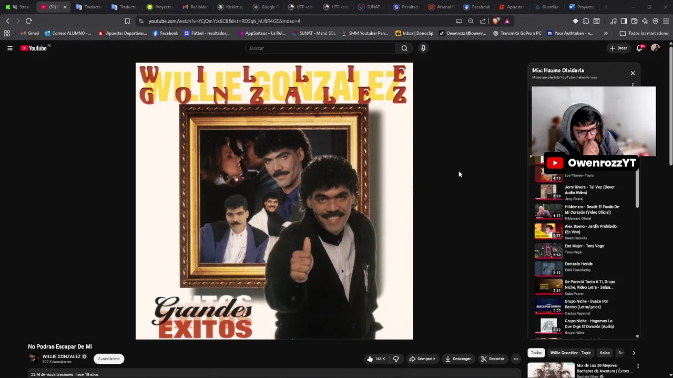This screenshot has width=673, height=378.
Task: Open the browser main hamburger menu
Action: click(x=666, y=21)
